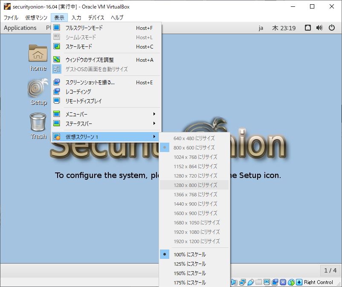This screenshot has height=287, width=342.
Task: Click the Right Control host key label
Action: (x=319, y=282)
